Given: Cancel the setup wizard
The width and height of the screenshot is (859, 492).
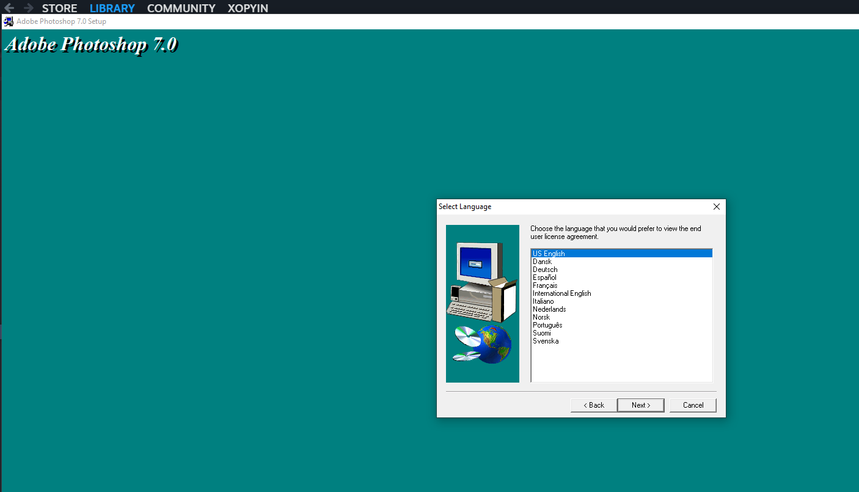Looking at the screenshot, I should click(693, 405).
